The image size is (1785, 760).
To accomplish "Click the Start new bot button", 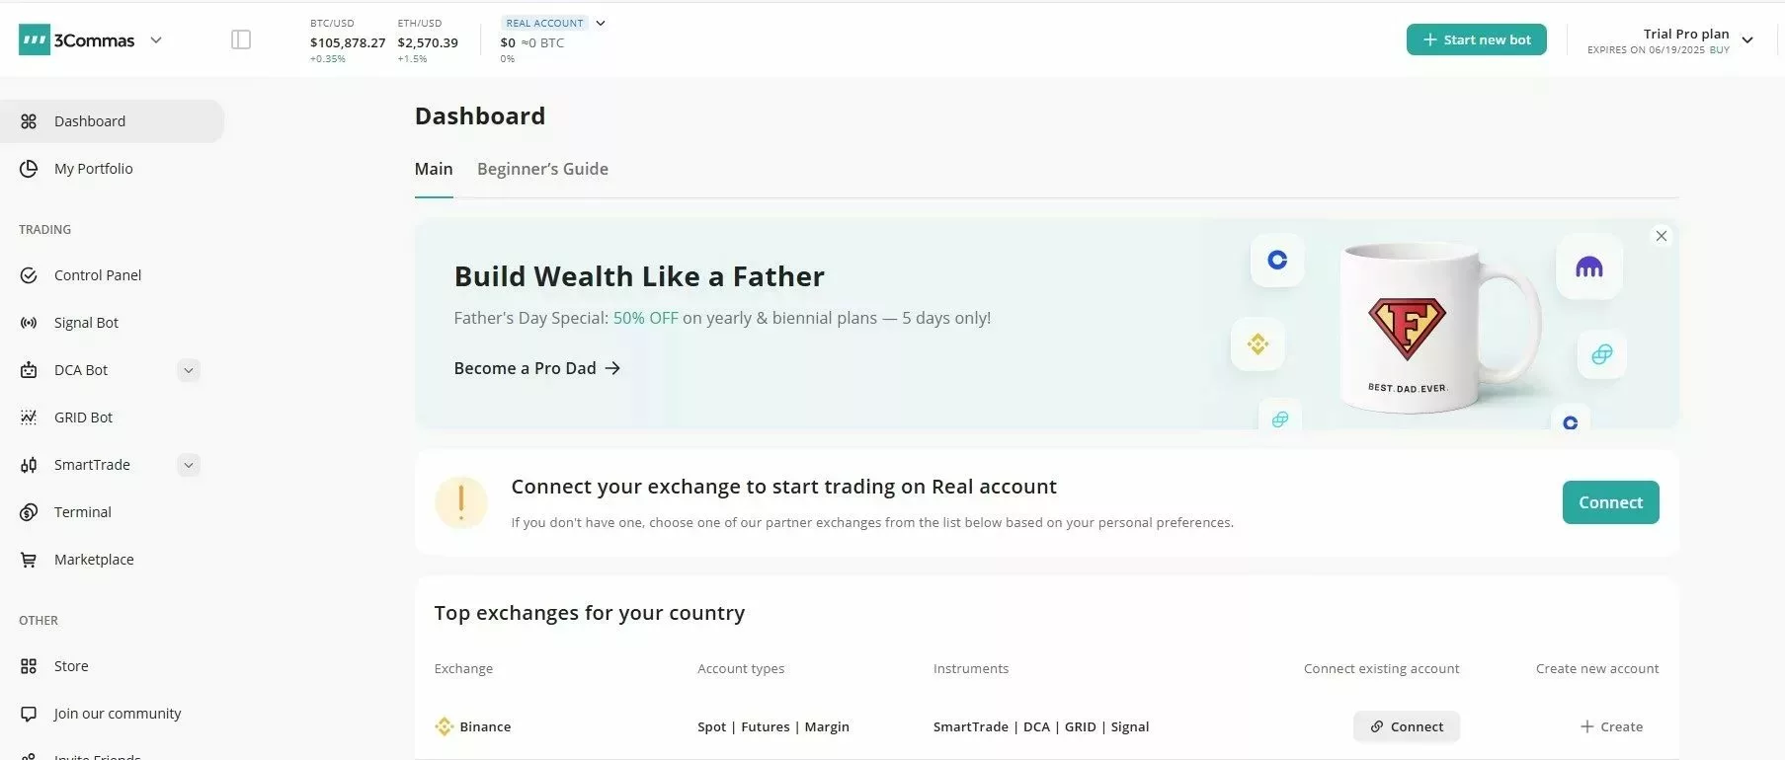I will pyautogui.click(x=1476, y=39).
